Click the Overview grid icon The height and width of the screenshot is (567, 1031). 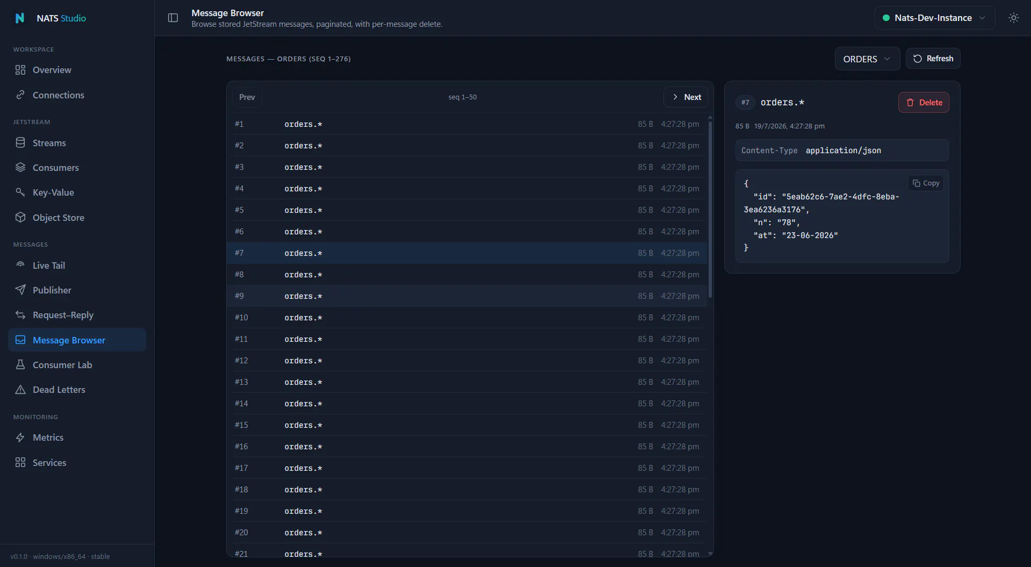point(20,70)
